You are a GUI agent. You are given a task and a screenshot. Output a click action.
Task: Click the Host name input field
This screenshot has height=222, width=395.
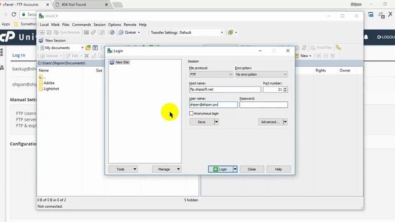coord(225,89)
